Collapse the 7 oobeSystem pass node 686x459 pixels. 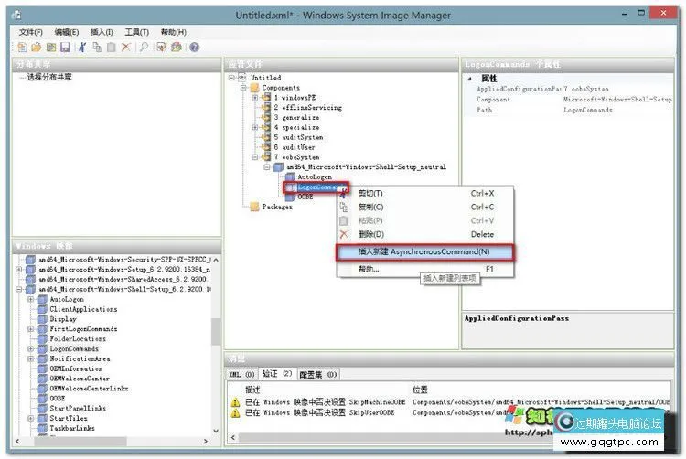click(256, 157)
